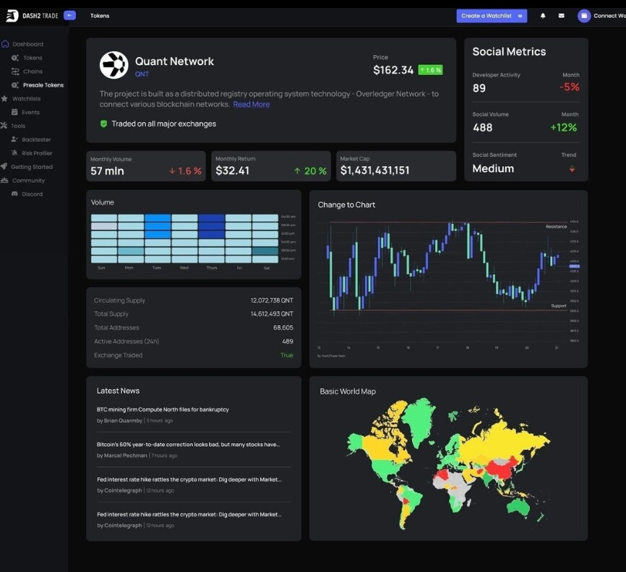Click the Dashboard home icon
626x572 pixels.
5,44
